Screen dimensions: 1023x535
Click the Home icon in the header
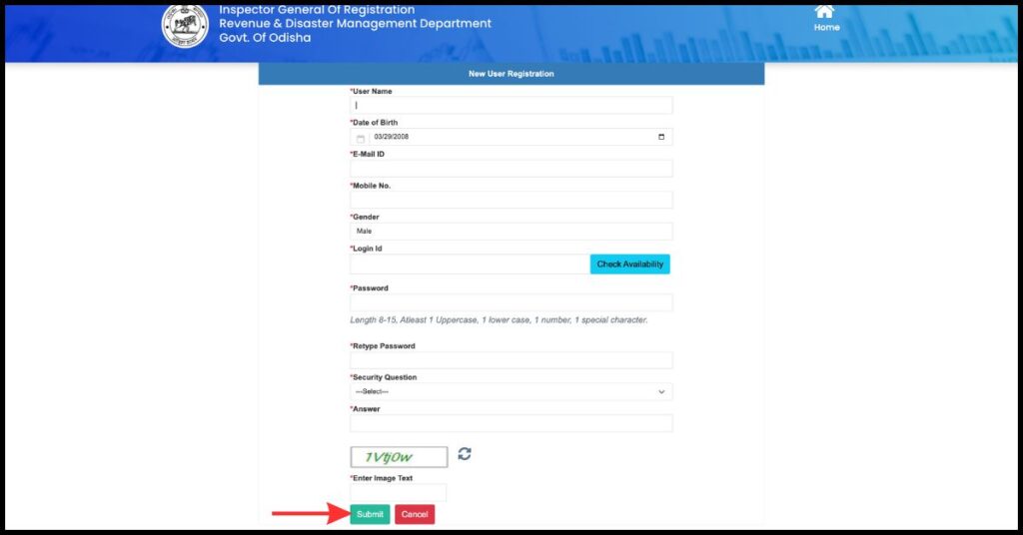click(824, 11)
